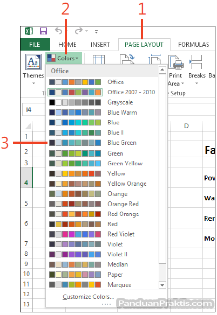Select the Green color scheme

coord(102,153)
